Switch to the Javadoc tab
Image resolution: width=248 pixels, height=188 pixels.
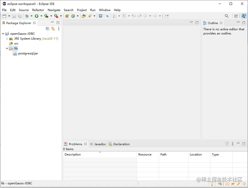[98, 144]
